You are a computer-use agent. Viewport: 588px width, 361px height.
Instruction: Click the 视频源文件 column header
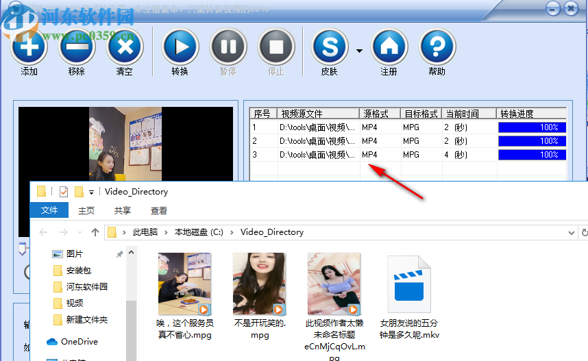click(318, 114)
